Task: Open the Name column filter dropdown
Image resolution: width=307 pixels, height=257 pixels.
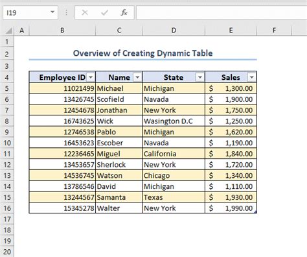Action: (137, 77)
